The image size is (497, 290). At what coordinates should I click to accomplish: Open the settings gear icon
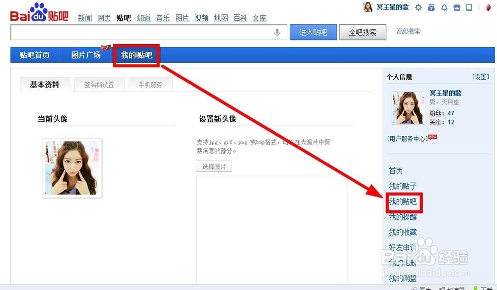[x=418, y=7]
